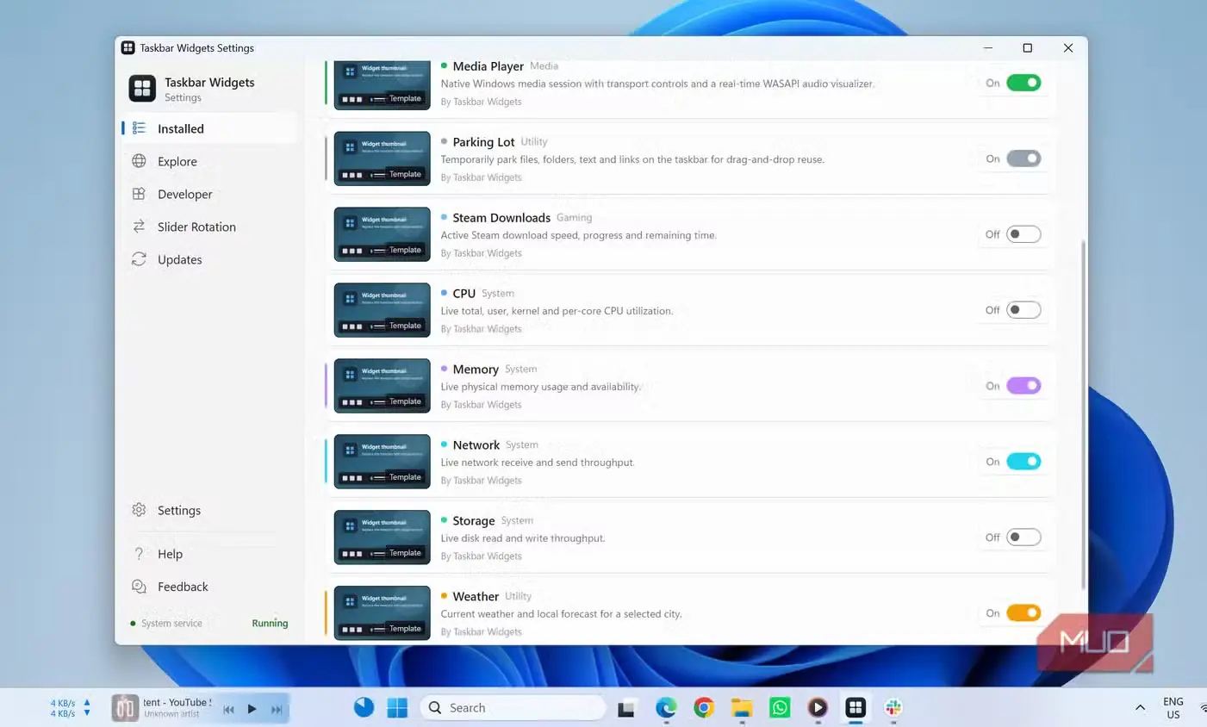Click the Taskbar Widgets app icon on taskbar
The image size is (1207, 727).
[x=855, y=708]
